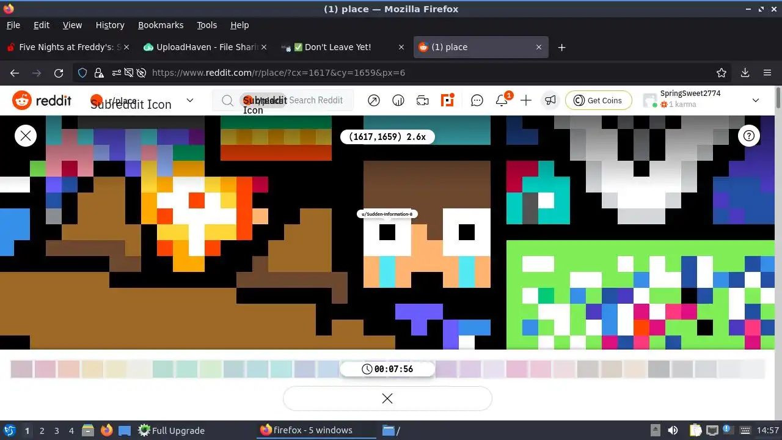Open the View menu
This screenshot has height=440, width=782.
(x=72, y=25)
